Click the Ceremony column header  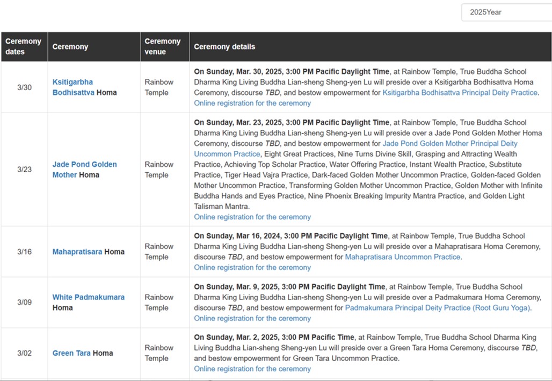coord(94,47)
